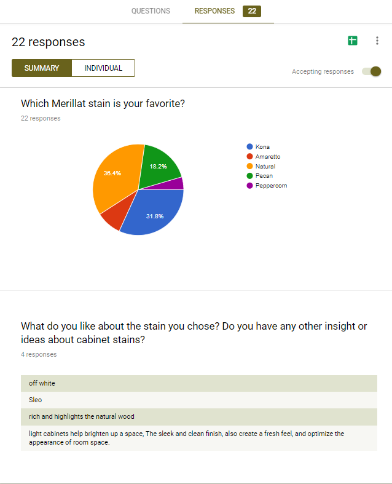The image size is (392, 484).
Task: Click the purple Peppercorn pie slice
Action: pos(177,184)
